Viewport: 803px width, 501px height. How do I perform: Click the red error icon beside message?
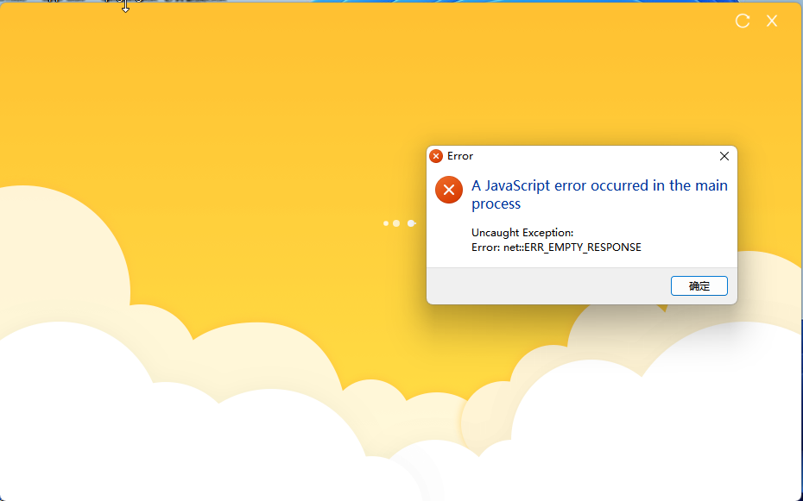click(449, 190)
